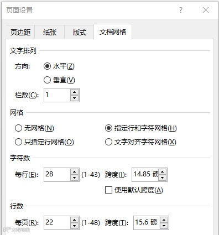Increase 栏数 with up arrow
The height and width of the screenshot is (235, 219).
[x=74, y=92]
